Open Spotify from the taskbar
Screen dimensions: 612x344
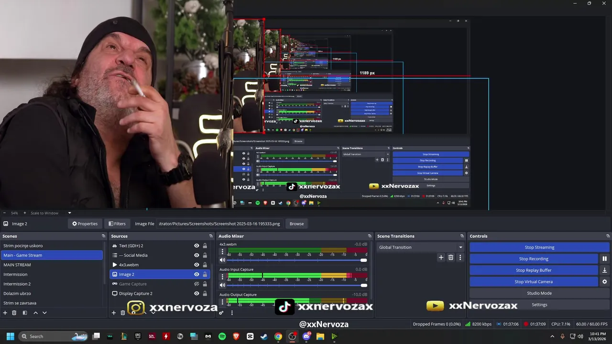click(x=222, y=336)
